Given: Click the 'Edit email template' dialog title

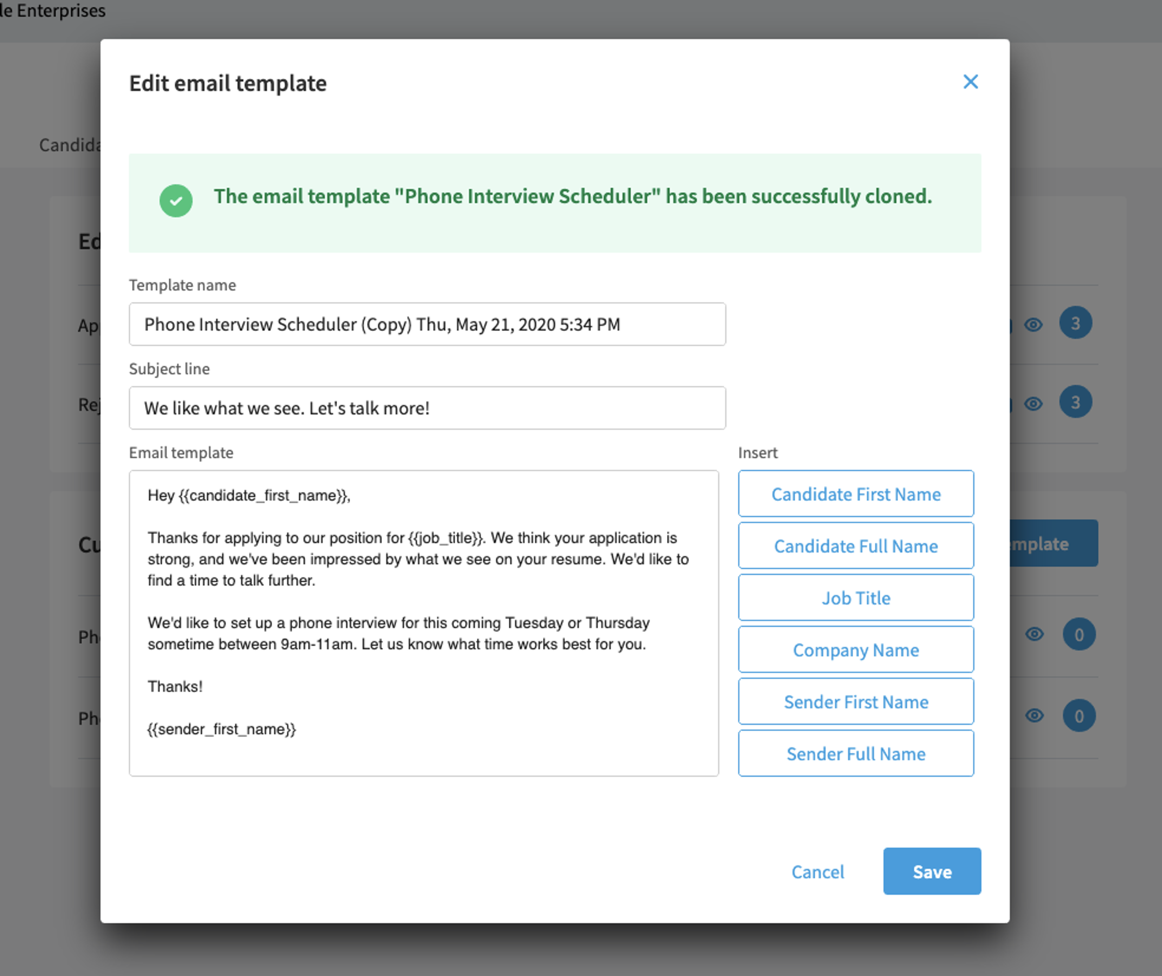Looking at the screenshot, I should click(228, 83).
